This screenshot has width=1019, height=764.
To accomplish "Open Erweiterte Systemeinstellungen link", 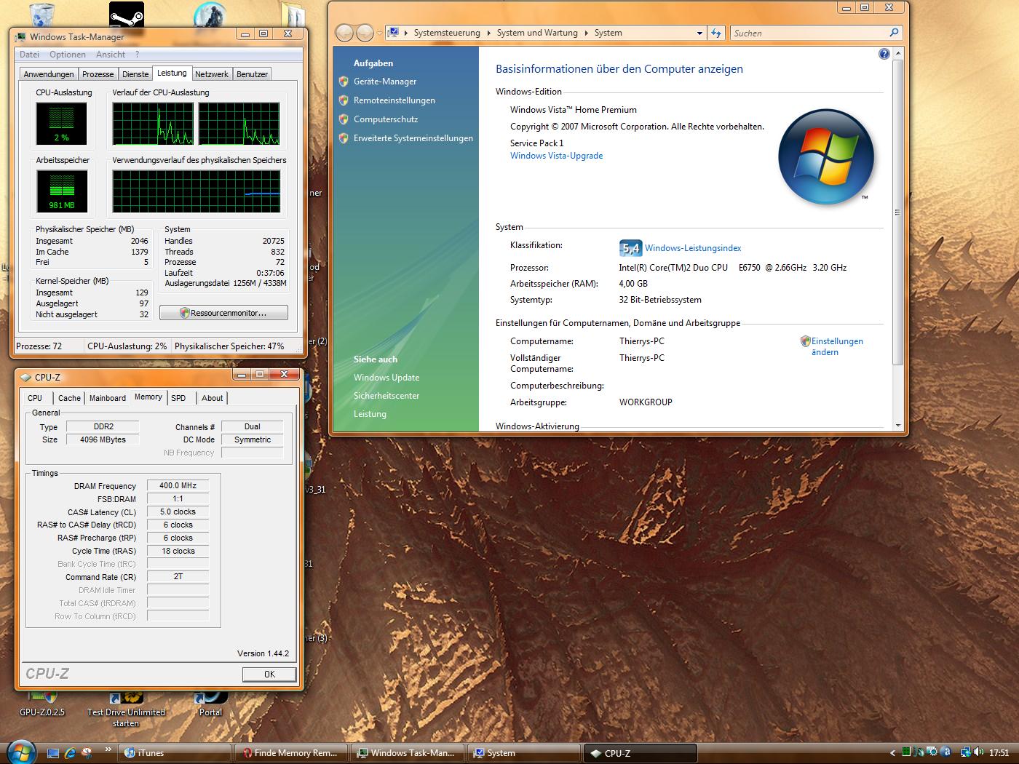I will click(x=413, y=138).
